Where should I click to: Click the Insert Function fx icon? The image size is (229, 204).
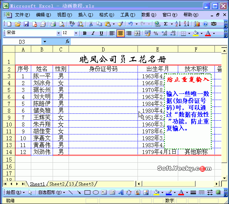point(68,42)
